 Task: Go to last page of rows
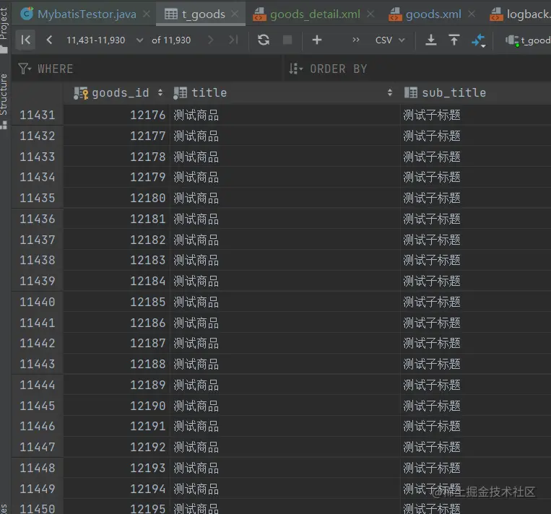233,40
